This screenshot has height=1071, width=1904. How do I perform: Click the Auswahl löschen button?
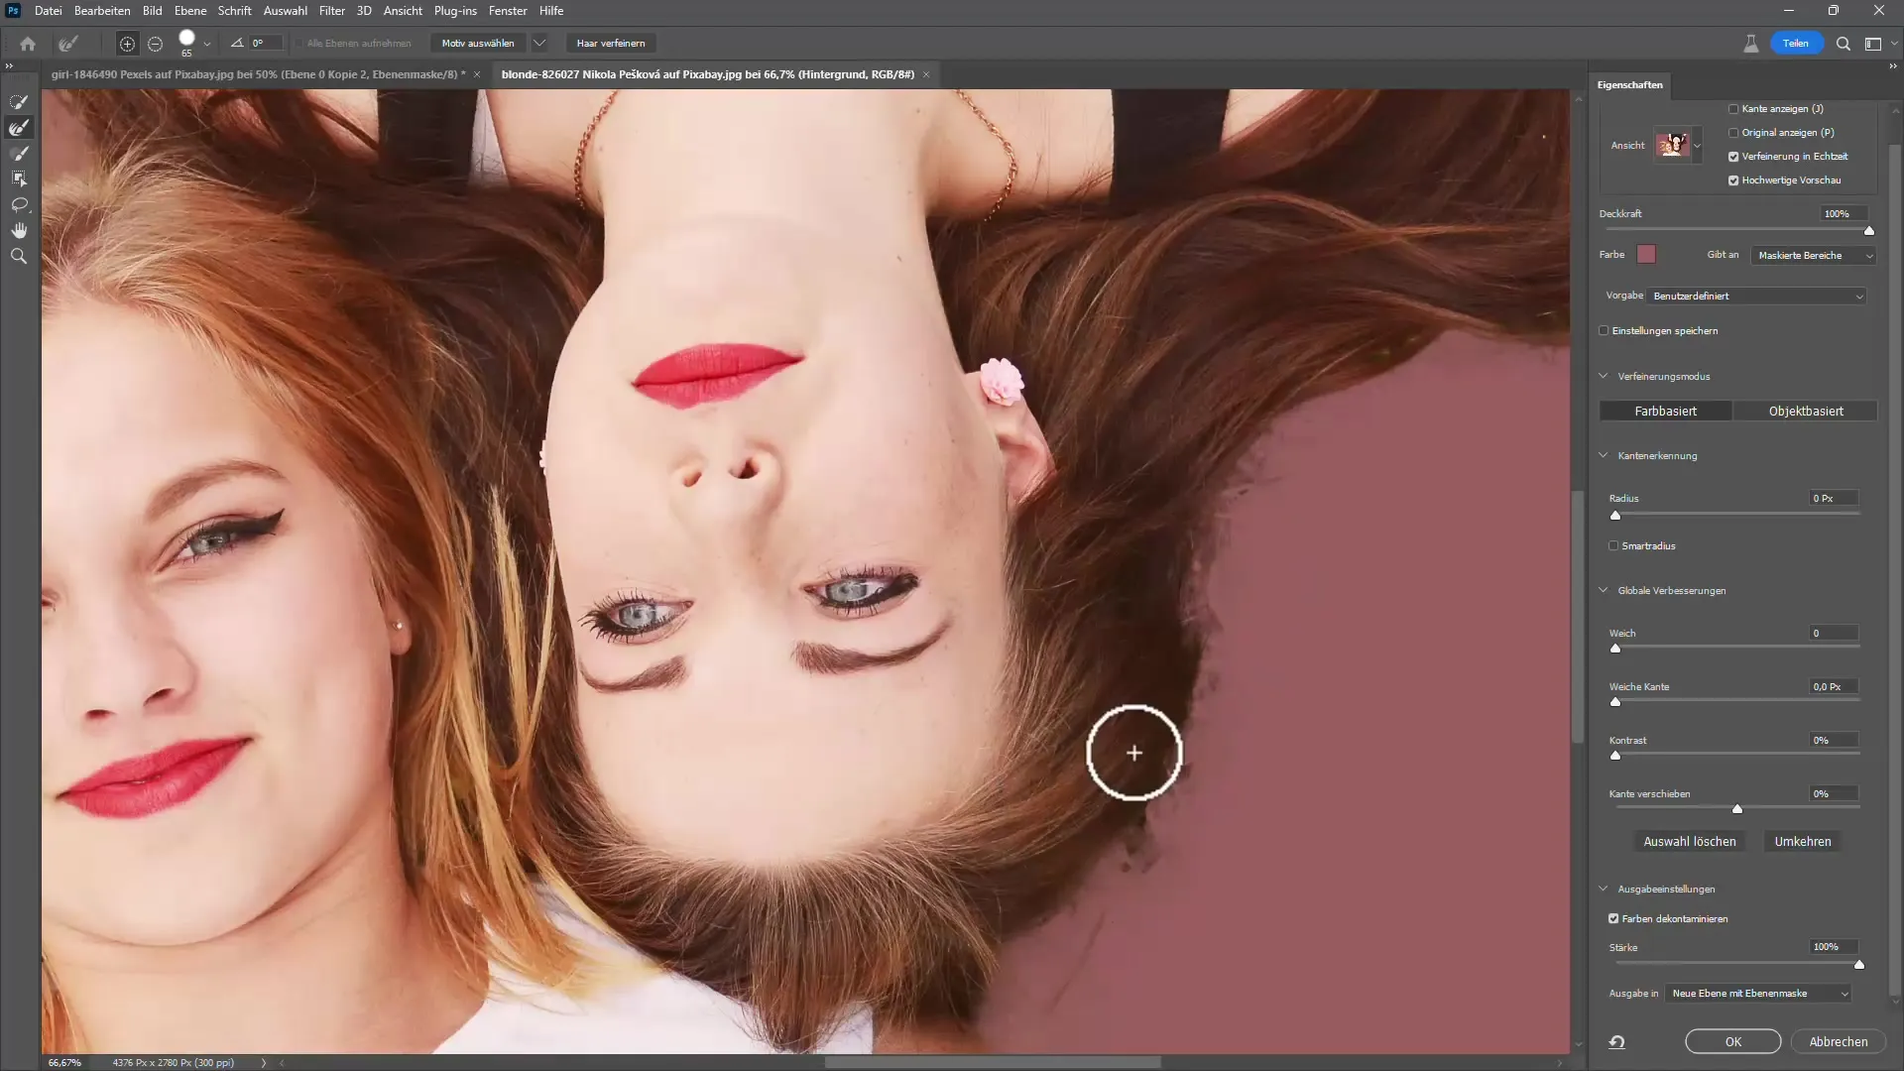[1690, 842]
